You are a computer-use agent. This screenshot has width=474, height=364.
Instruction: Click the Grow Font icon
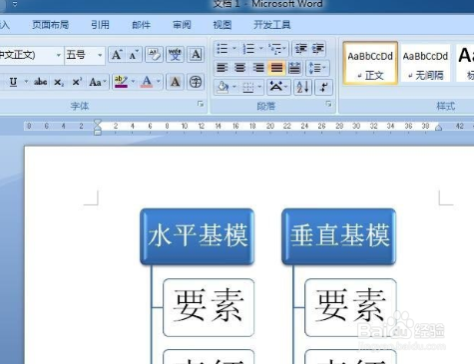click(117, 55)
